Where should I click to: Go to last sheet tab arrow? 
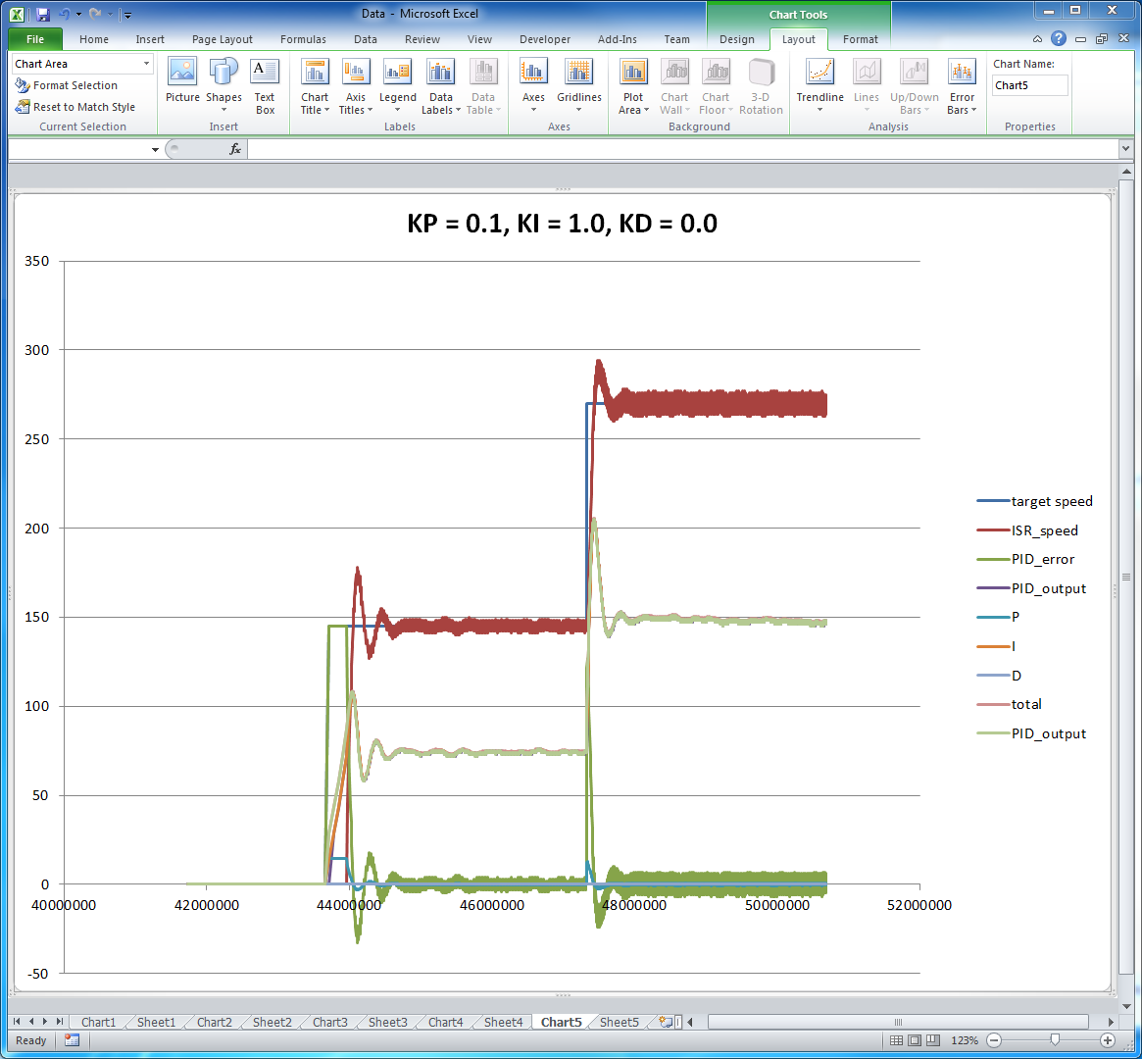pyautogui.click(x=60, y=1022)
